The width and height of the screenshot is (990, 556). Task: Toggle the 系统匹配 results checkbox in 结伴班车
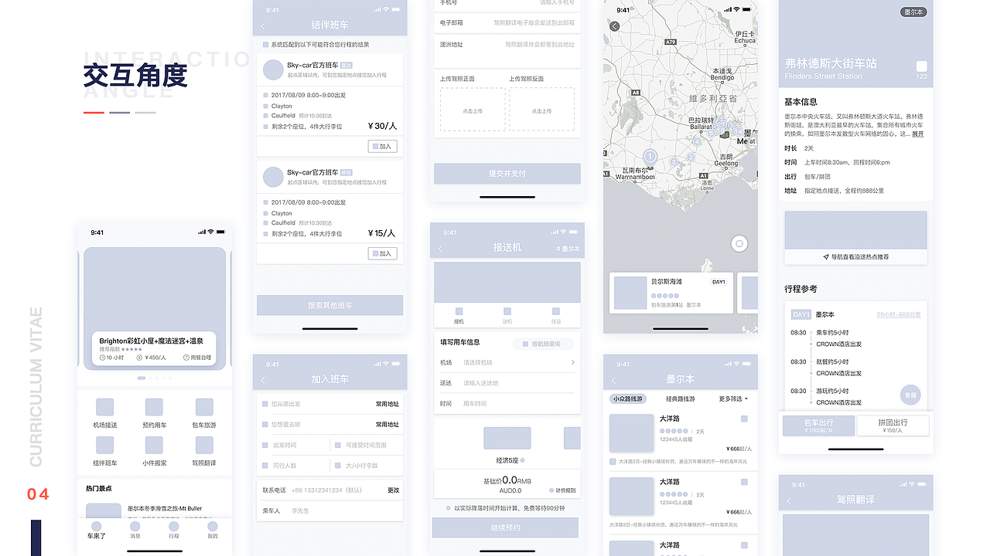pos(266,45)
